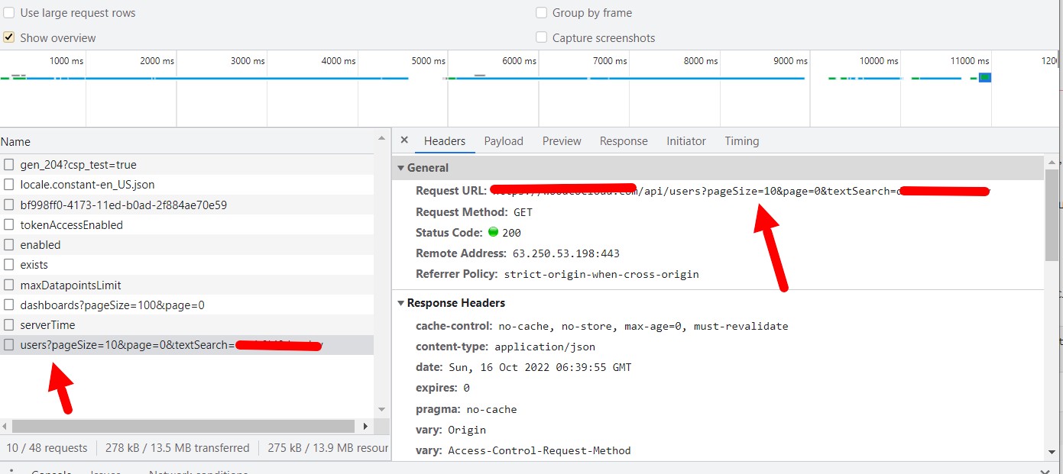The height and width of the screenshot is (474, 1063).
Task: Click the up arrow on the headers scrollbar
Action: pyautogui.click(x=1054, y=161)
